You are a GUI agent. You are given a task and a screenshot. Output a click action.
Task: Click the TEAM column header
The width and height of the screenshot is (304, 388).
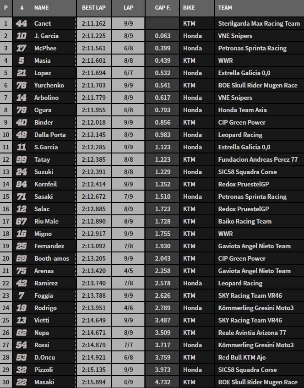click(225, 8)
